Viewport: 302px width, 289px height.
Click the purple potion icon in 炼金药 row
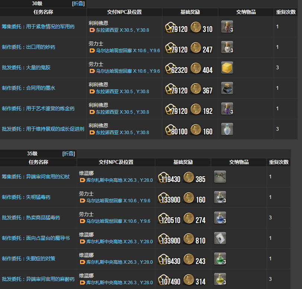(x=227, y=108)
